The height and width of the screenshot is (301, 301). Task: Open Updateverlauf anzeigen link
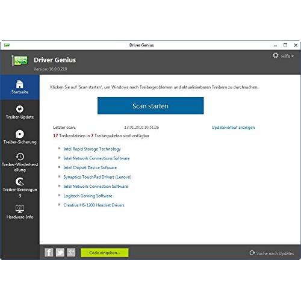click(233, 128)
